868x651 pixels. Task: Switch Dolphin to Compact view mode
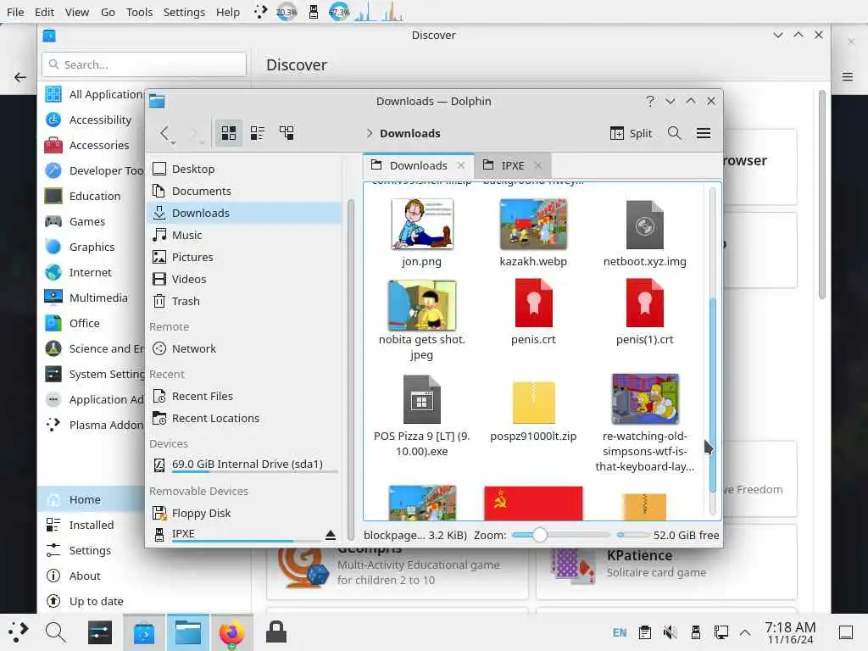coord(258,133)
